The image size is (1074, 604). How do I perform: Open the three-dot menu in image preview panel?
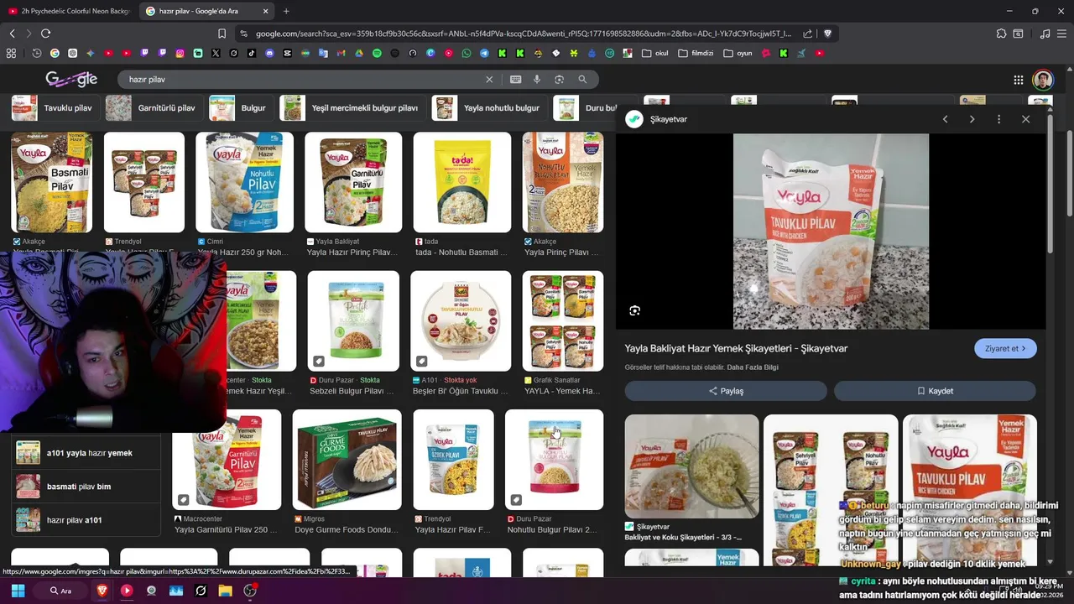[x=998, y=119]
